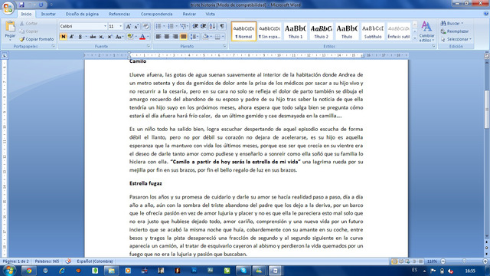Screen dimensions: 490x276
Task: Cut selection with Cortar
Action: pos(29,24)
